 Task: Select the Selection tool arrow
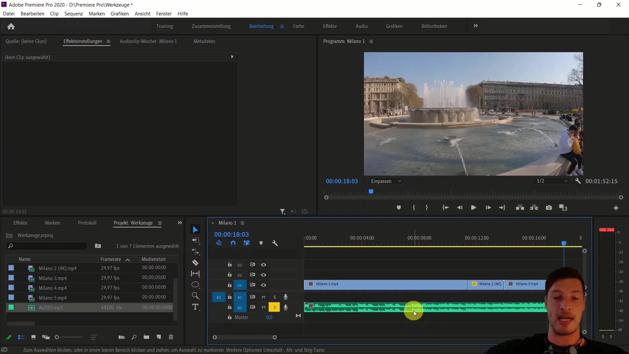pyautogui.click(x=196, y=229)
